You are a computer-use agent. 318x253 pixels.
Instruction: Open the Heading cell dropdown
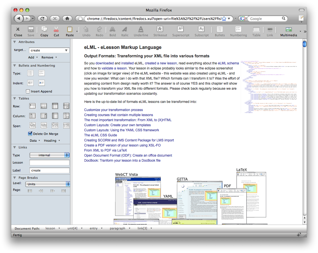52,141
